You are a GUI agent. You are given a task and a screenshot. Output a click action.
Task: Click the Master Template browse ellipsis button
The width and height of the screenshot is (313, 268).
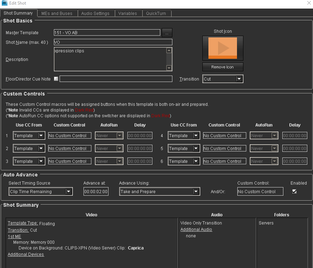(167, 33)
